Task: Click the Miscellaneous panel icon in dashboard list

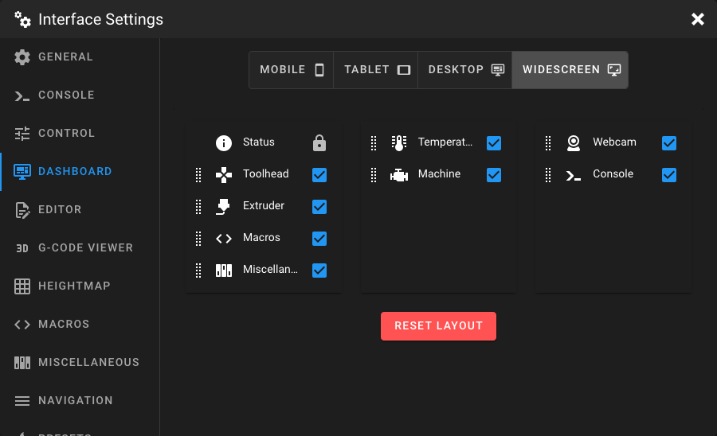Action: (x=224, y=271)
